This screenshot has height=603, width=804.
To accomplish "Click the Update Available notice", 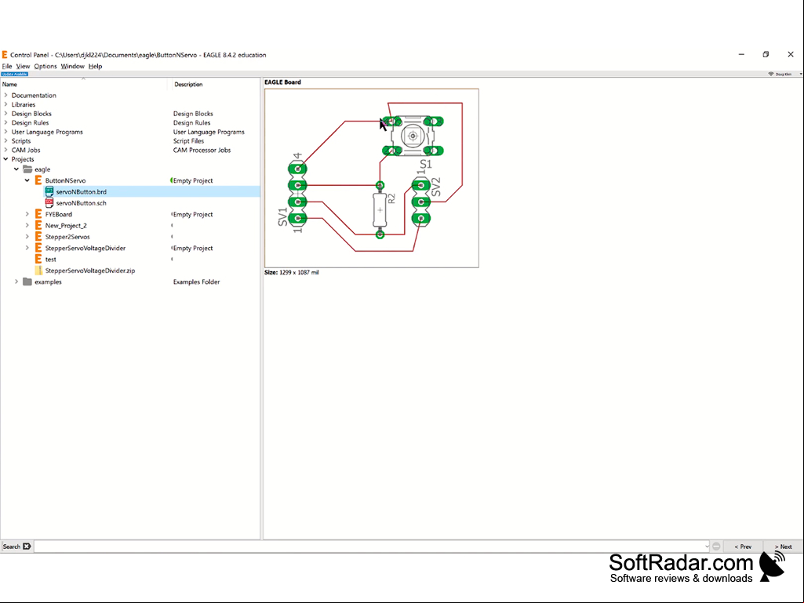I will pyautogui.click(x=15, y=74).
